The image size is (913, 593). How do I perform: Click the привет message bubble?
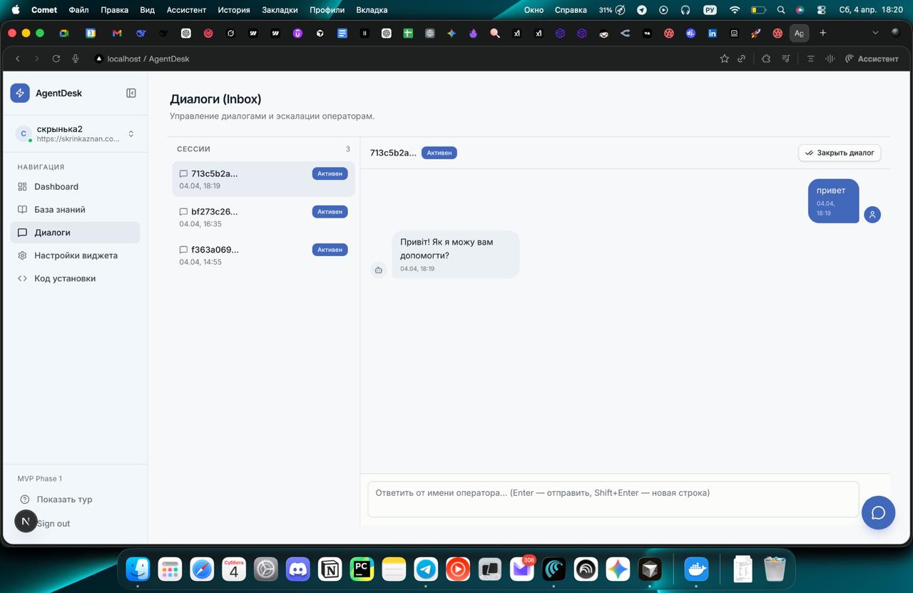pyautogui.click(x=833, y=201)
